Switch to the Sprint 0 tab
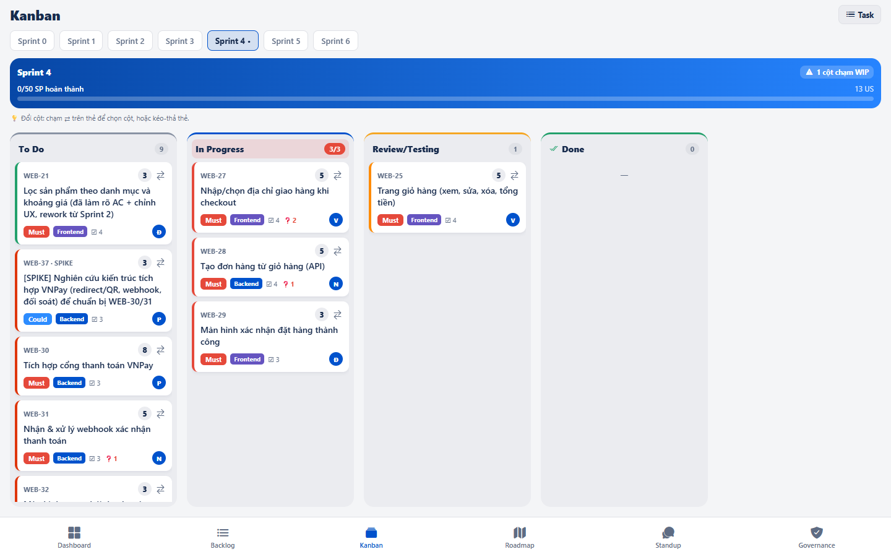 point(32,41)
